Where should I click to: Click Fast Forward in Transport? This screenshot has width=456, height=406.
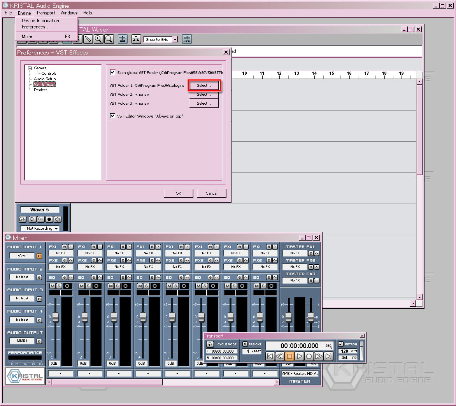pyautogui.click(x=319, y=356)
